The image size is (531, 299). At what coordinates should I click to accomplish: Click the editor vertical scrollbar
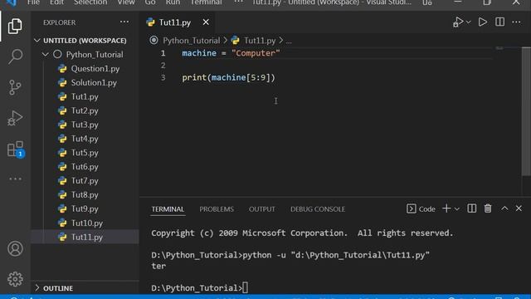(526, 111)
